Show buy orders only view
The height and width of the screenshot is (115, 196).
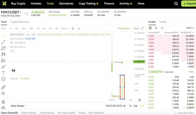[x=162, y=28]
